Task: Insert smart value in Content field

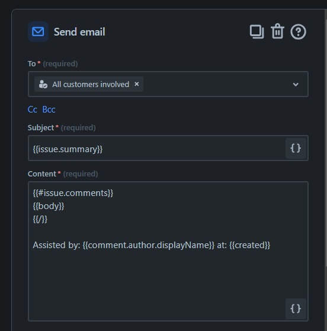Action: 296,308
